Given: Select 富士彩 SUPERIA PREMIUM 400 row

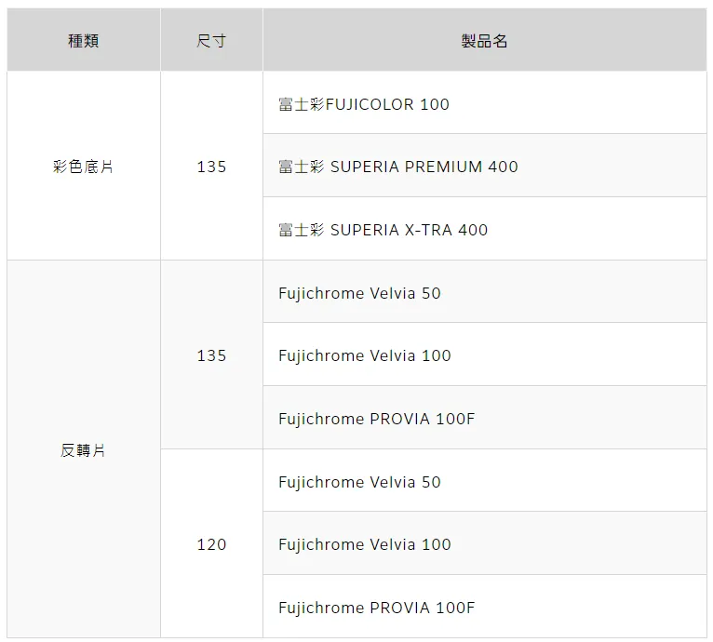Looking at the screenshot, I should tap(485, 166).
